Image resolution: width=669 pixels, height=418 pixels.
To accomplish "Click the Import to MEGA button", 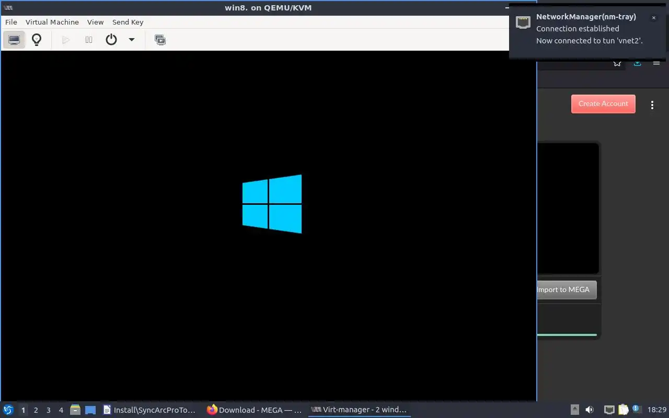I will click(x=567, y=289).
